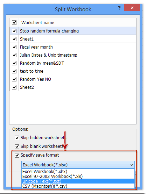
Task: Uncheck the Sheet1 checkbox
Action: pos(14,39)
